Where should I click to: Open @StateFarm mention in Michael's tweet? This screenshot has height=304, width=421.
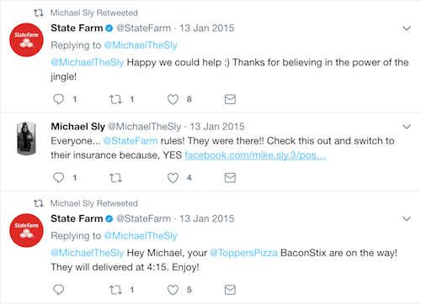[131, 141]
